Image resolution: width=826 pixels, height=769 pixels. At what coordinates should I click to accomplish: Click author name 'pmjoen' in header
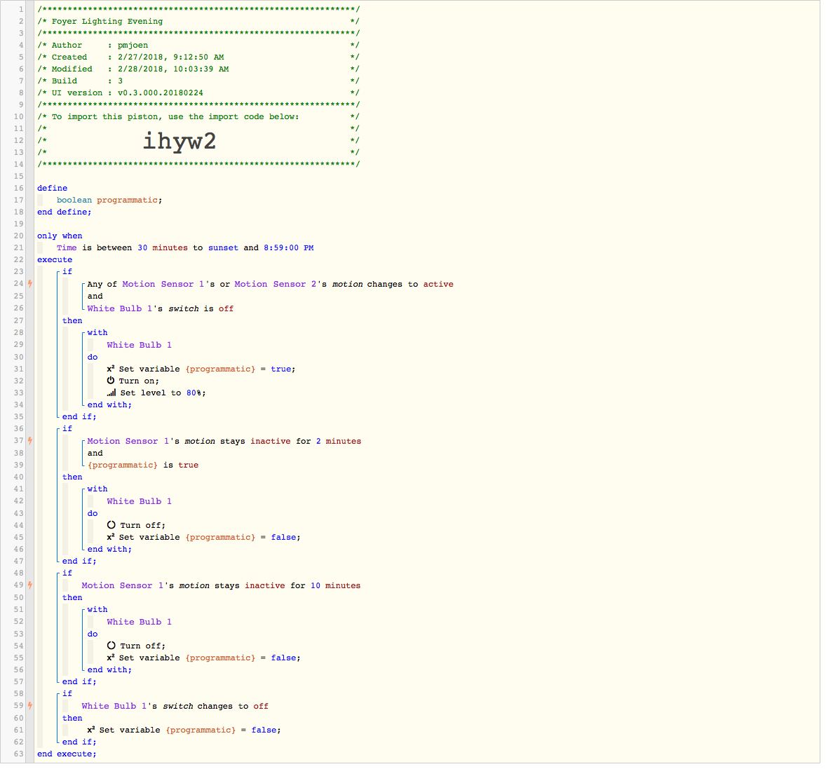133,46
